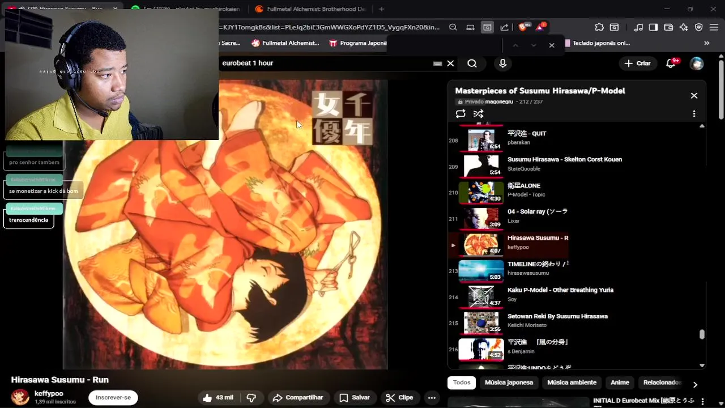Start voice search with microphone icon

502,63
